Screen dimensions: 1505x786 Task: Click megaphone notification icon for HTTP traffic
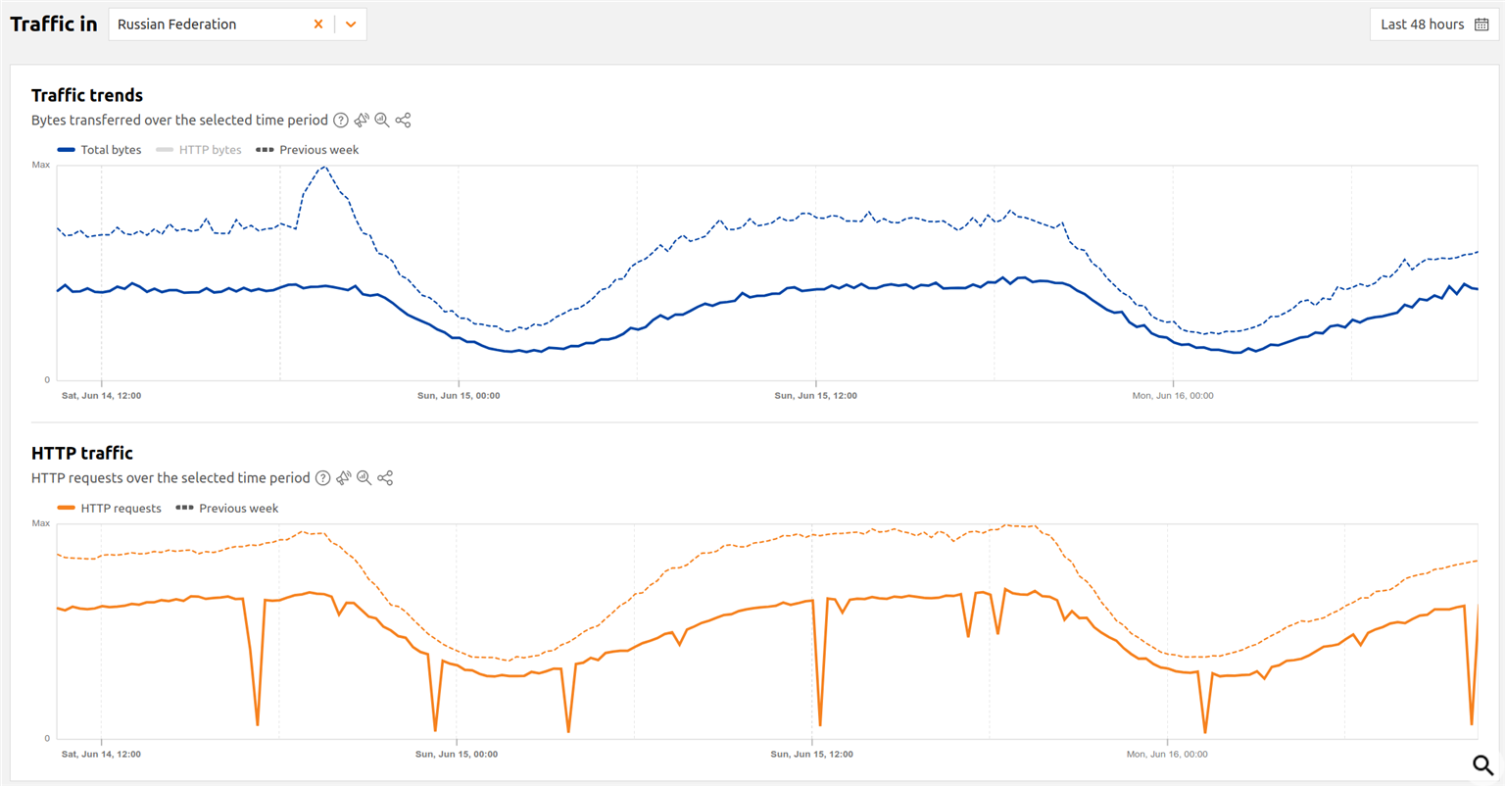[344, 478]
